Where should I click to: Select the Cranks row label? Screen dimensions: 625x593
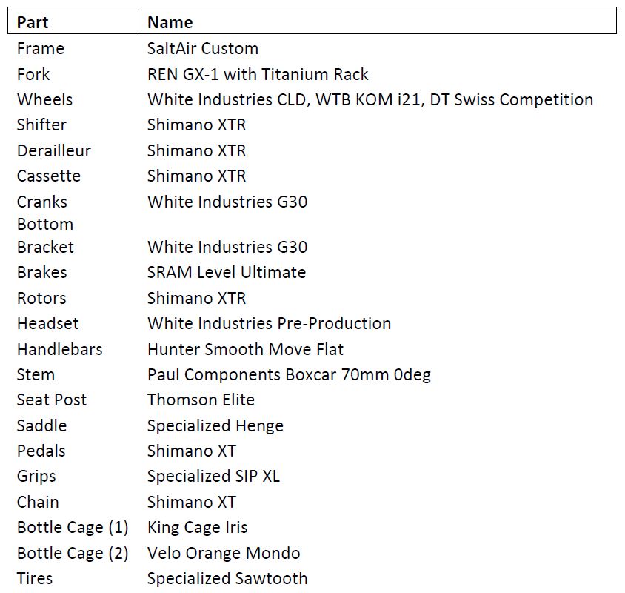(42, 202)
